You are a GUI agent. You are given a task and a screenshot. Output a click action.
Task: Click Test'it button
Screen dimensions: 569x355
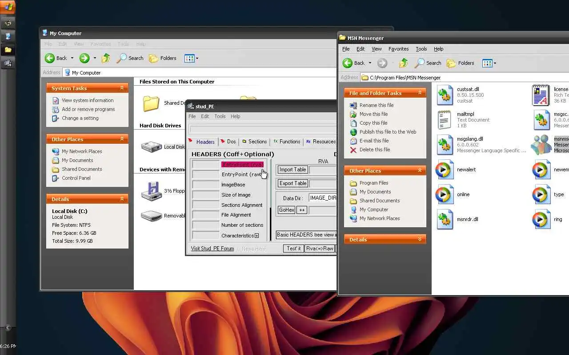pos(293,248)
